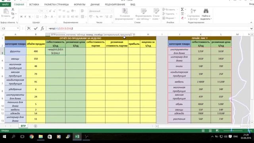This screenshot has height=143, width=254.
Task: Toggle Wrap Text in alignment group
Action: click(x=82, y=11)
